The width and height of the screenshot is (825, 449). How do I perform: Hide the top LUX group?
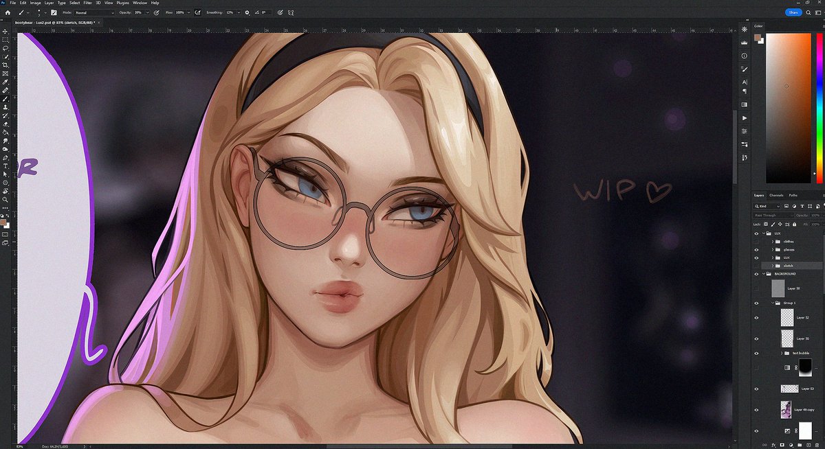click(756, 233)
